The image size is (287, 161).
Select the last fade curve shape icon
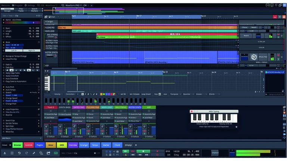point(37,70)
